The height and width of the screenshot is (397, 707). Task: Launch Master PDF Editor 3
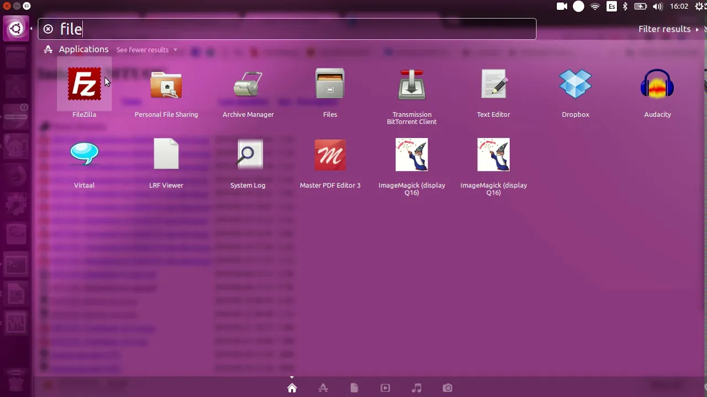tap(330, 154)
